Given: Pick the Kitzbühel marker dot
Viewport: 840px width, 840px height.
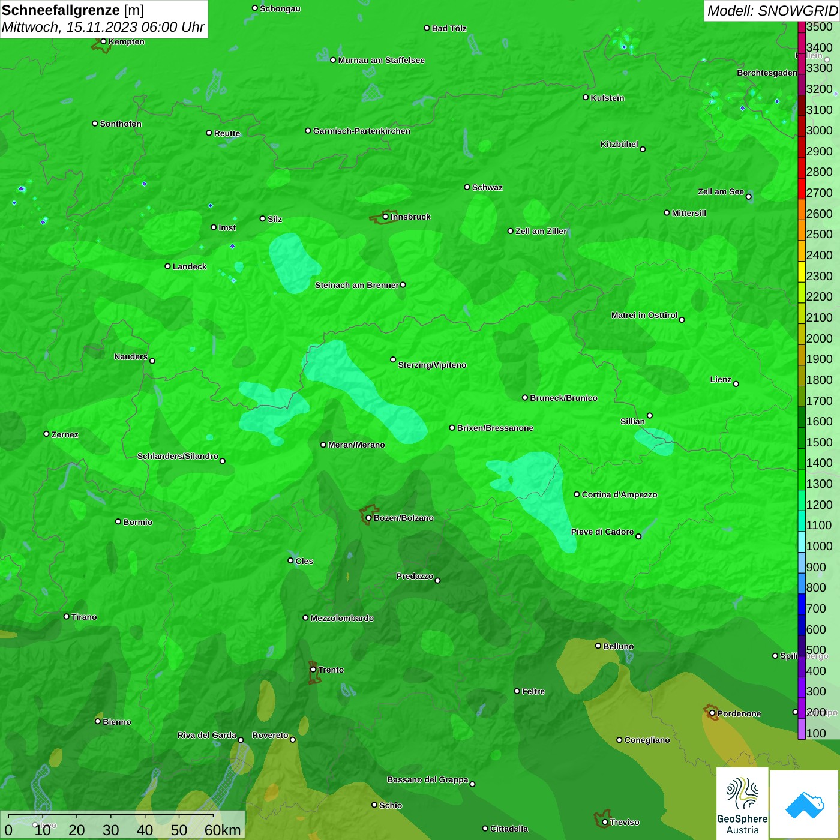Looking at the screenshot, I should [643, 149].
